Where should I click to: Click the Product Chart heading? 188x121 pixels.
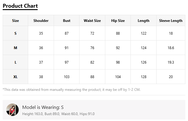[x=20, y=6]
